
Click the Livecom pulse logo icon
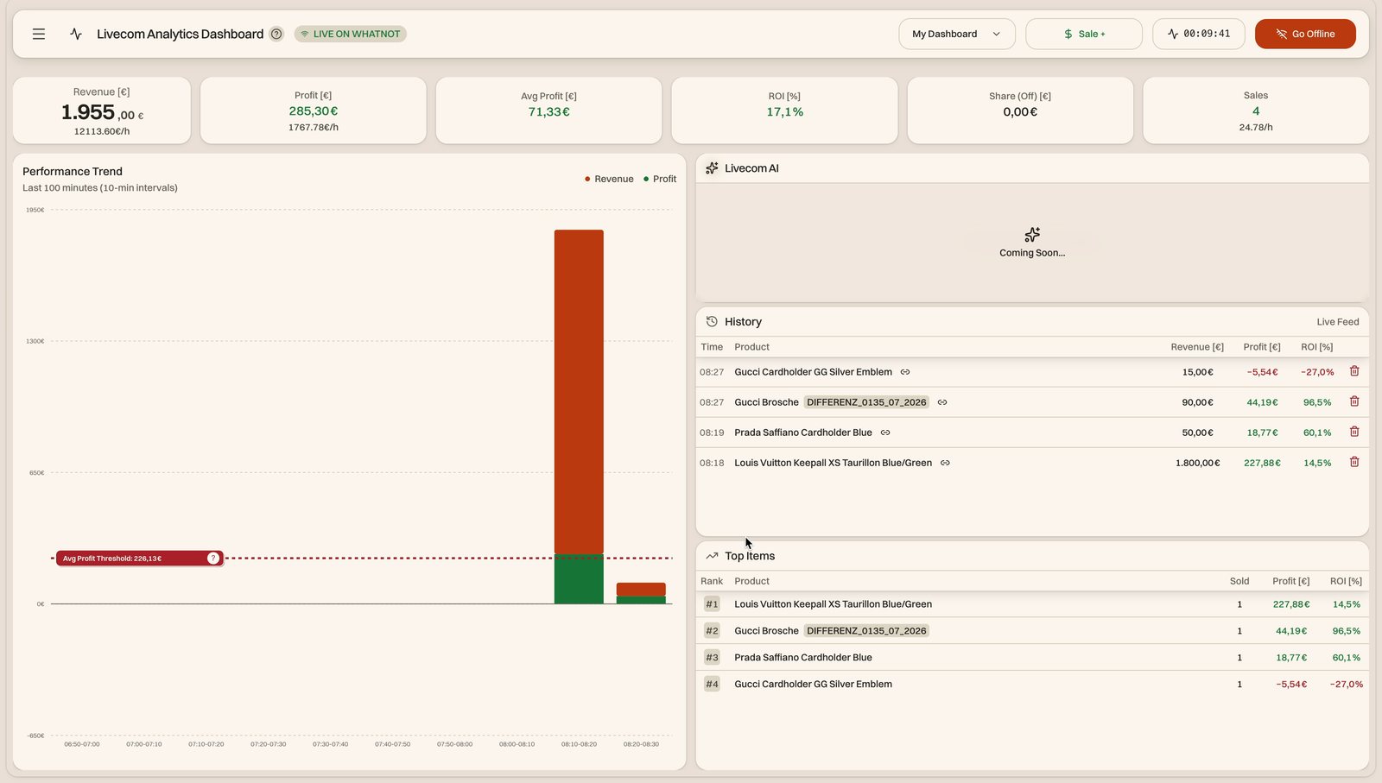click(x=76, y=35)
